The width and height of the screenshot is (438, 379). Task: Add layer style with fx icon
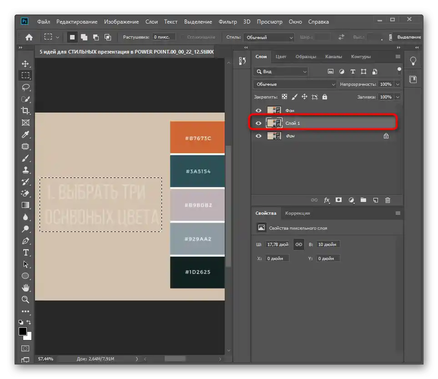[327, 200]
